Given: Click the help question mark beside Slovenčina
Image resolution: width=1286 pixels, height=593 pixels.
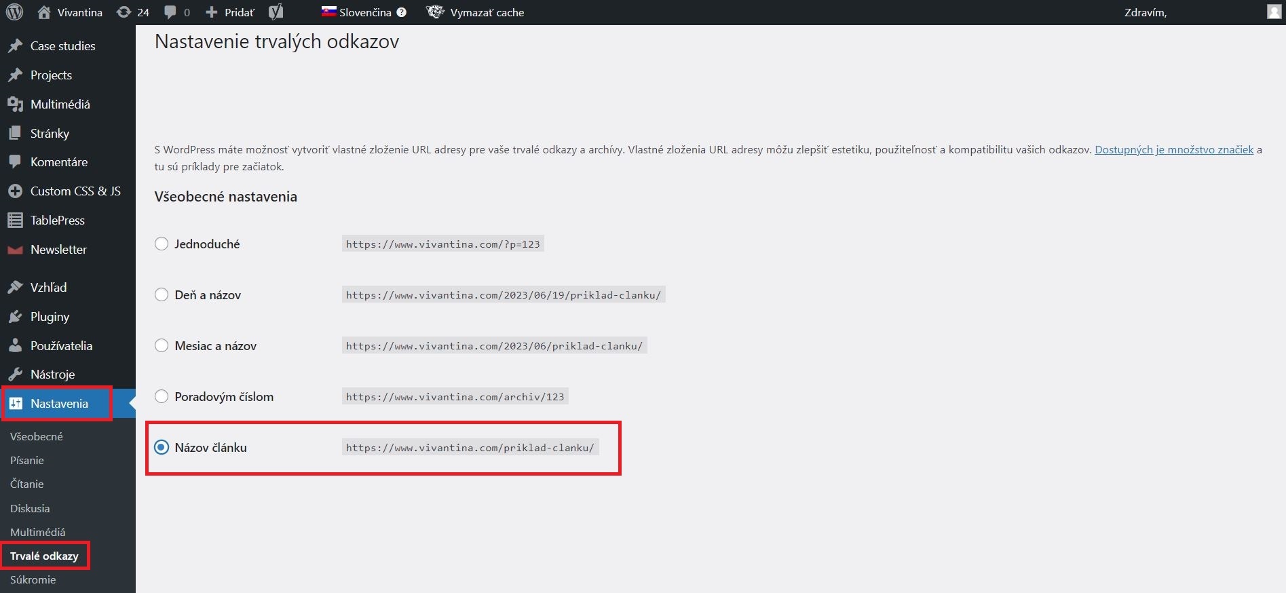Looking at the screenshot, I should (x=402, y=12).
